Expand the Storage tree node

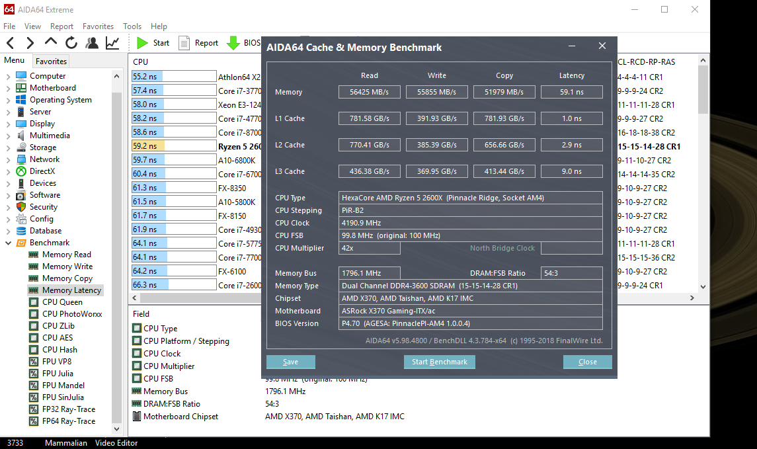pyautogui.click(x=8, y=147)
